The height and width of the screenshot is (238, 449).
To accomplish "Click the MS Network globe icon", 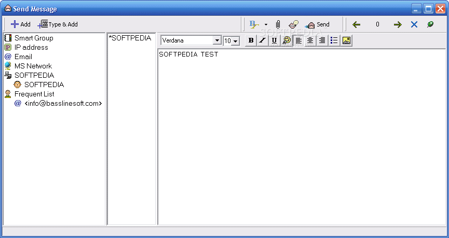I will tap(8, 66).
